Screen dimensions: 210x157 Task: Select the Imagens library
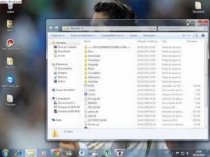pyautogui.click(x=61, y=73)
